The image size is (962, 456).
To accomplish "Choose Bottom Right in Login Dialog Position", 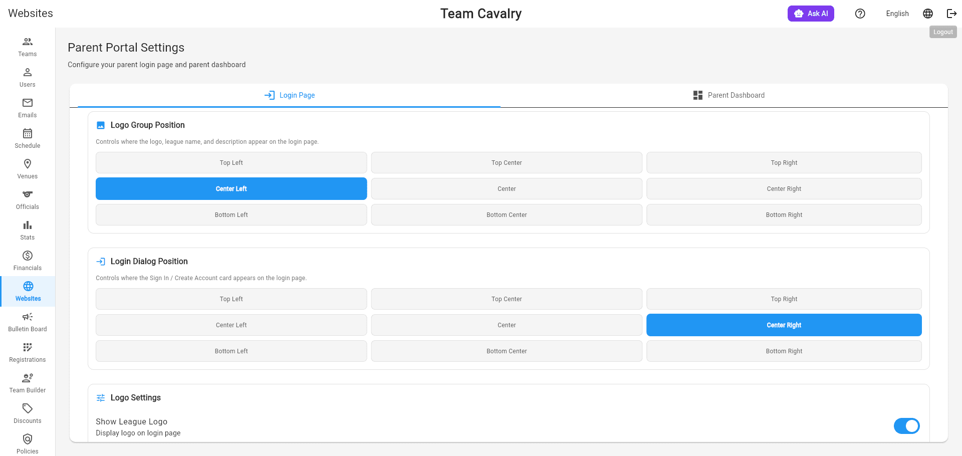I will [x=784, y=351].
